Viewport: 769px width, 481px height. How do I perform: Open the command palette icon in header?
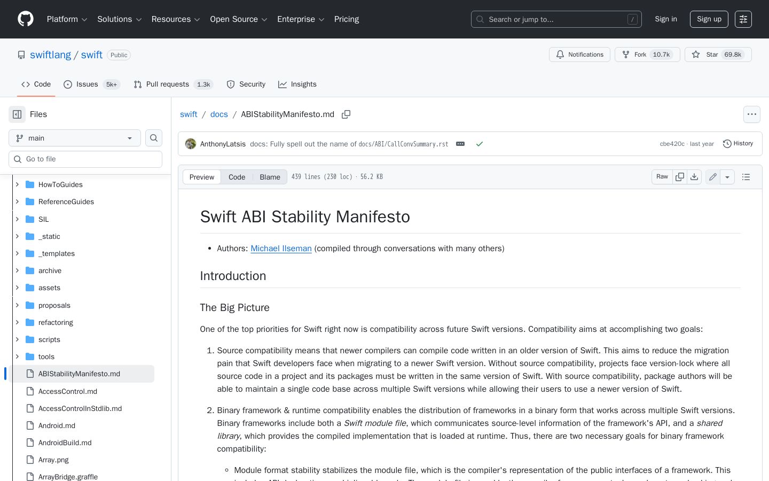pos(743,19)
